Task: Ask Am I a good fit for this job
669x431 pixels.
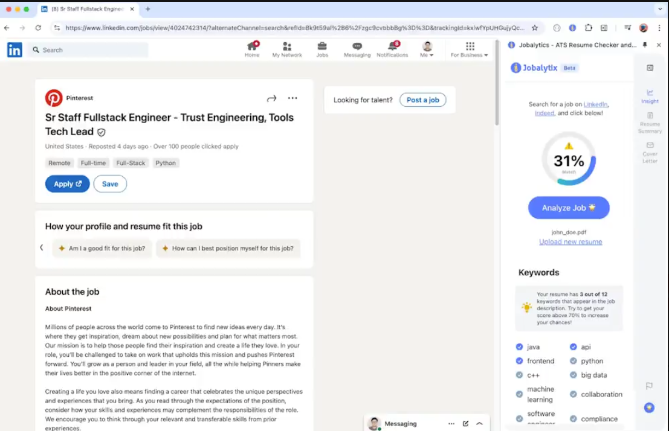Action: pyautogui.click(x=102, y=248)
